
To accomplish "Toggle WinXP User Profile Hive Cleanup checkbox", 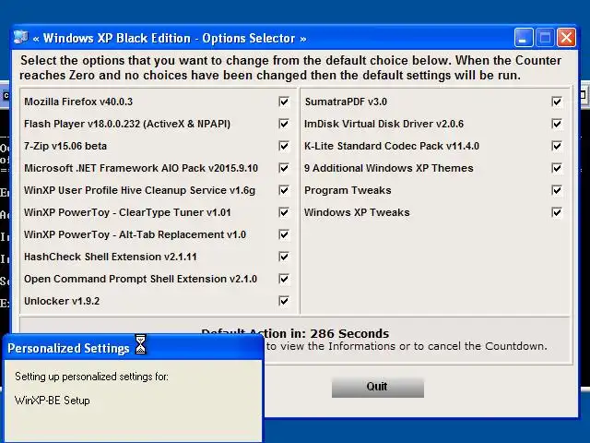I will click(284, 190).
